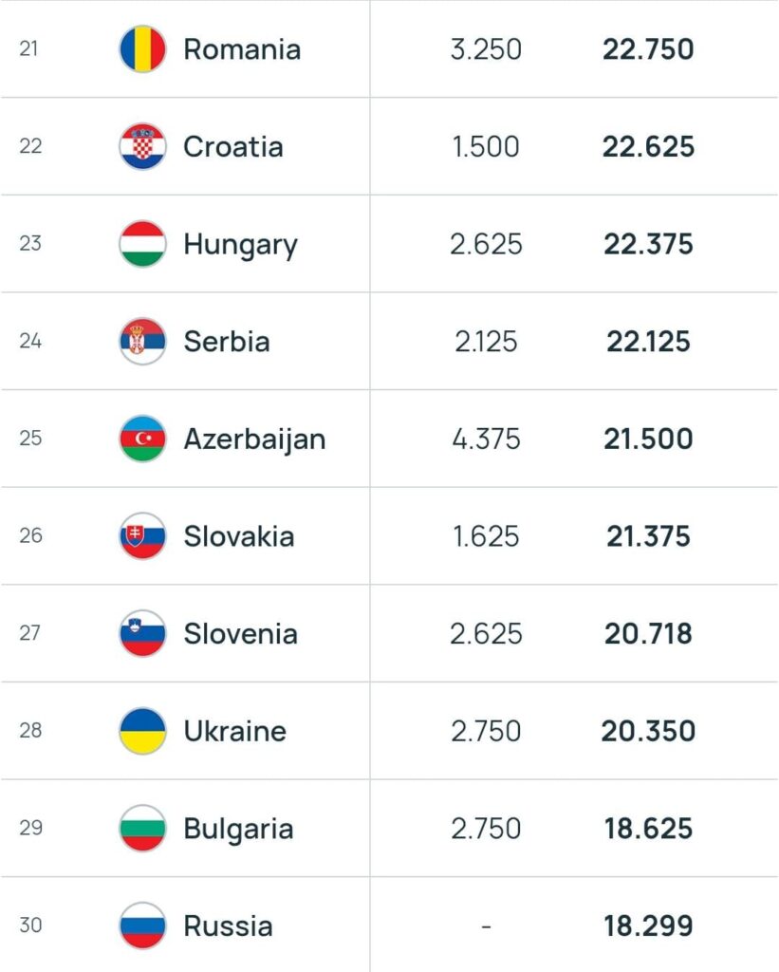
Task: Click Russia's total coefficient 18.299
Action: [x=648, y=925]
